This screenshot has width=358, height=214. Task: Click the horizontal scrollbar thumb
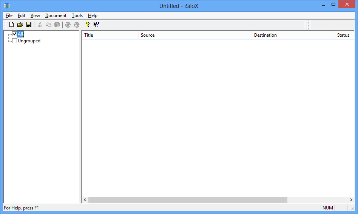point(188,200)
